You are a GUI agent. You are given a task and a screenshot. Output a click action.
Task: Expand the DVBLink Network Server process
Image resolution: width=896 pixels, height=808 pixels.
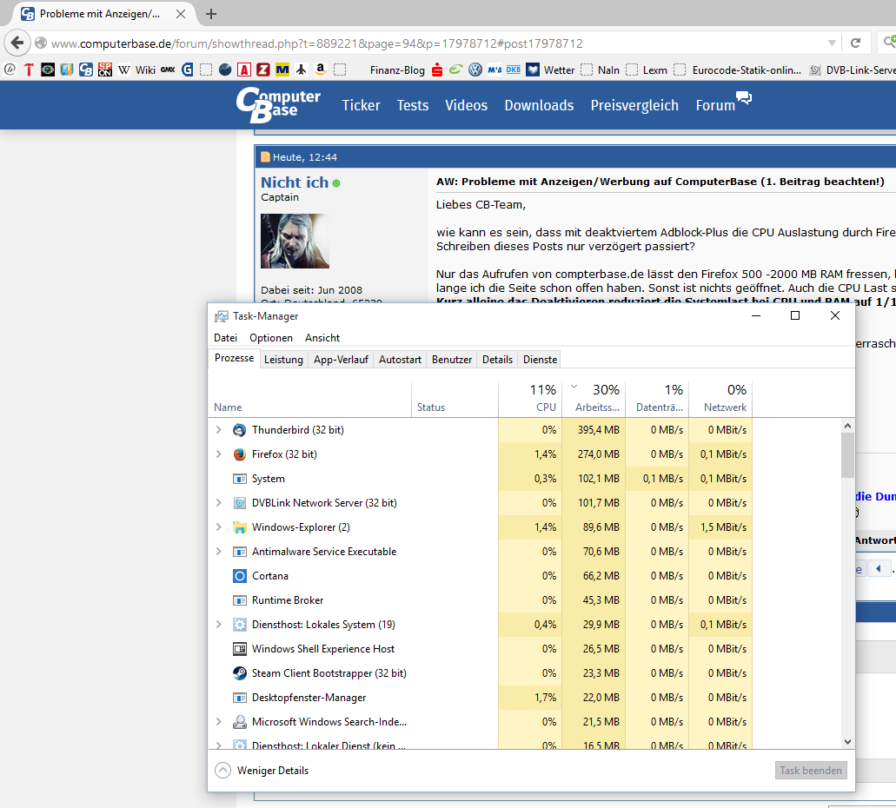(x=218, y=503)
